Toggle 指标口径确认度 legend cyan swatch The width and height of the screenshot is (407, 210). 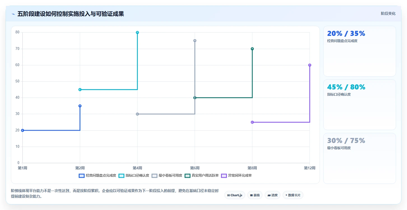(x=121, y=176)
